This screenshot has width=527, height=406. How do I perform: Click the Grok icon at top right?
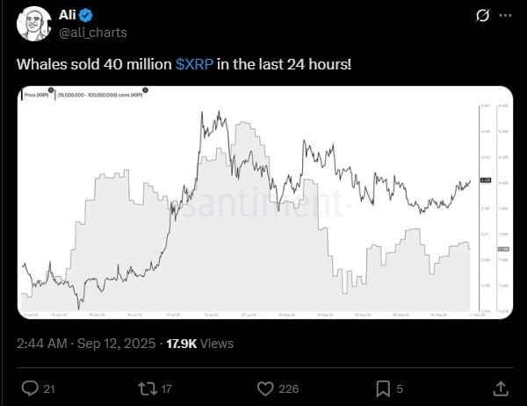click(481, 16)
